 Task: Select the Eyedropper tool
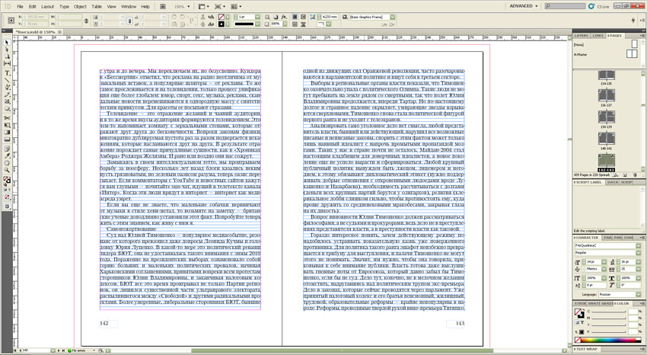pos(7,156)
